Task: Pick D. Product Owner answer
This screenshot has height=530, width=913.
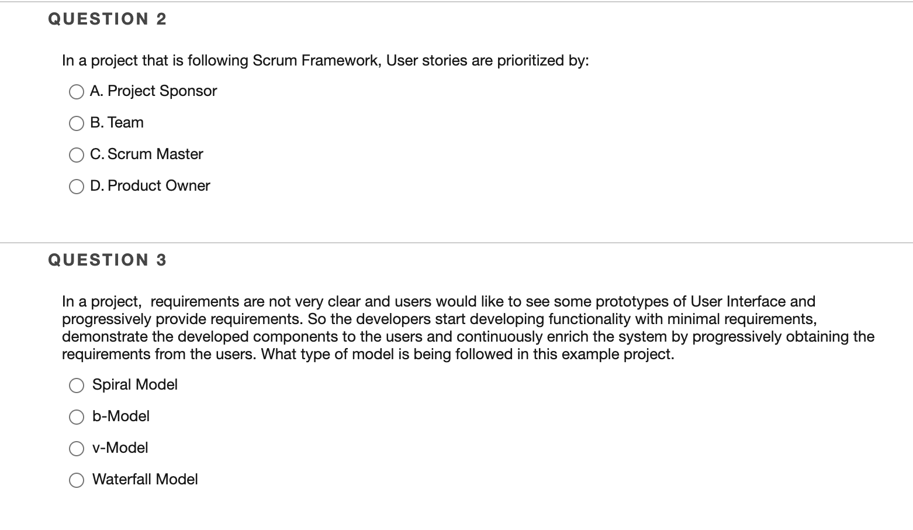Action: [x=76, y=186]
